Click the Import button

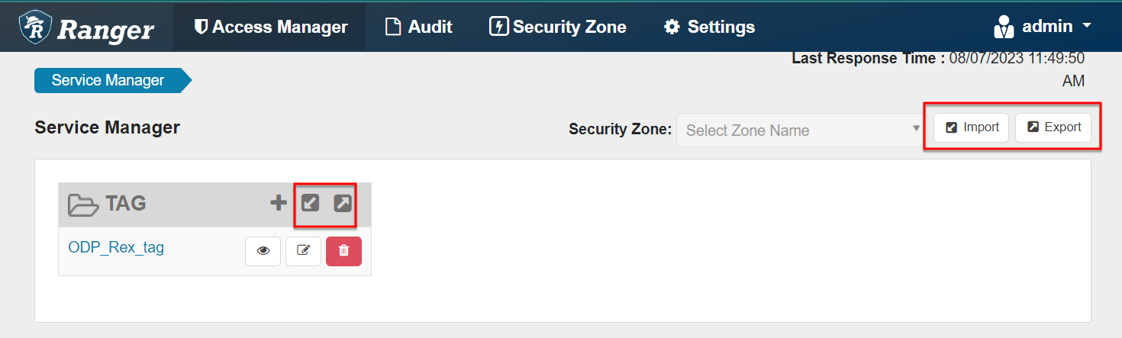(x=972, y=127)
